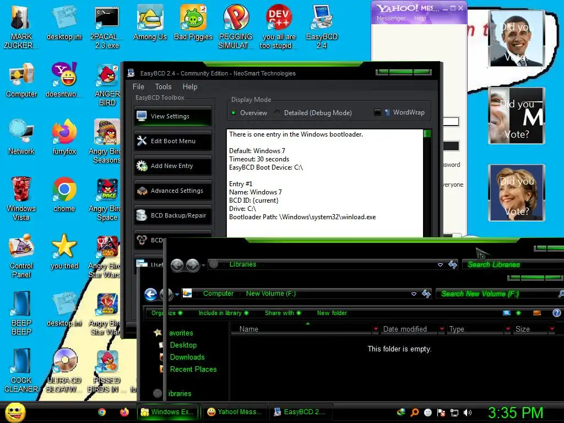This screenshot has width=564, height=423.
Task: Open the Angry Birds Seasons shortcut
Action: point(104,142)
